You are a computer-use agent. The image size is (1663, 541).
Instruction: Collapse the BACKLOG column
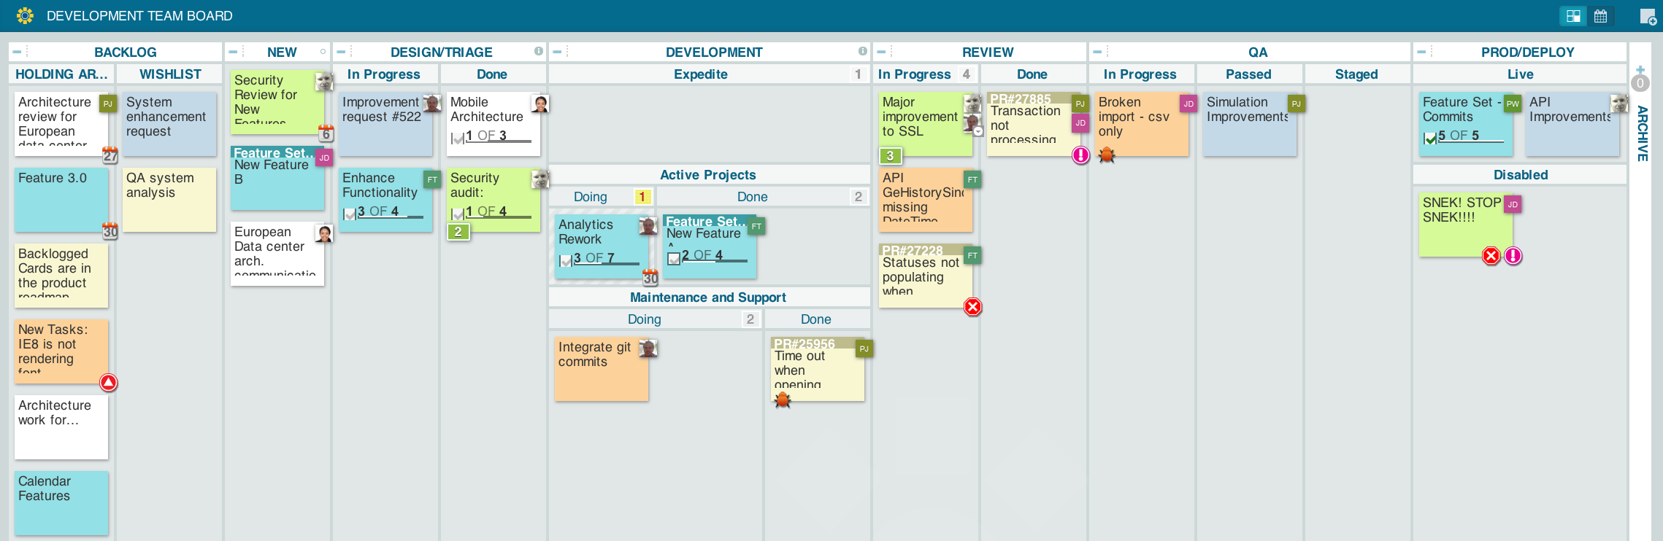click(x=18, y=52)
